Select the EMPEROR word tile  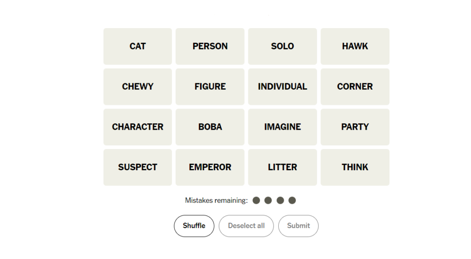coord(210,167)
